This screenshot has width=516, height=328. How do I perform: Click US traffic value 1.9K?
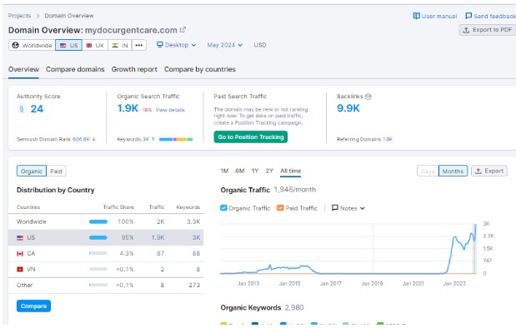(x=158, y=237)
